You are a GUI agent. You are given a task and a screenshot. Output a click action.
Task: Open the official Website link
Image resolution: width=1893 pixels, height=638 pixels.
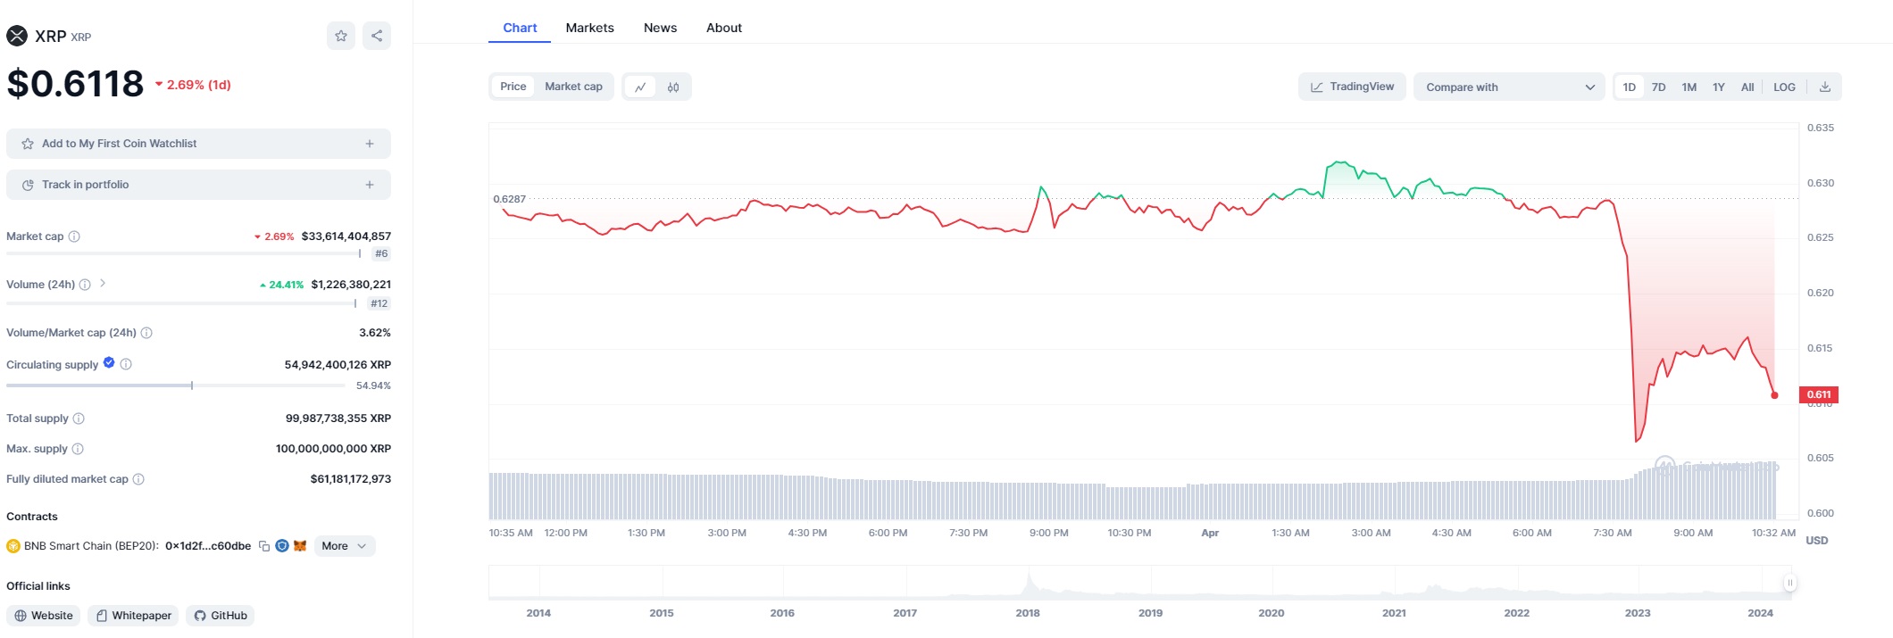pos(44,616)
